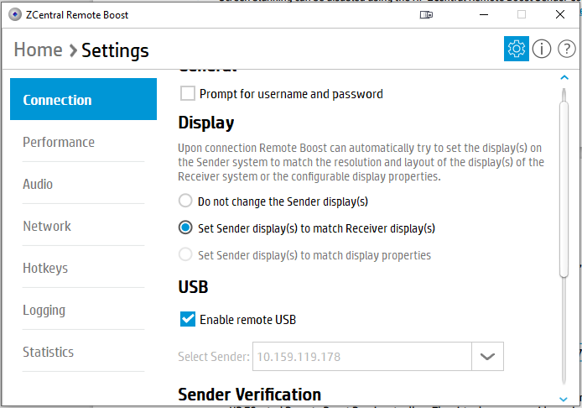Open the Hotkeys settings tab
Viewport: 582px width, 408px height.
click(83, 268)
